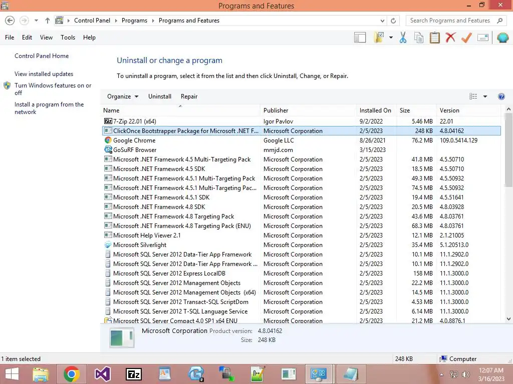
Task: Click the Uninstall button
Action: pos(160,96)
